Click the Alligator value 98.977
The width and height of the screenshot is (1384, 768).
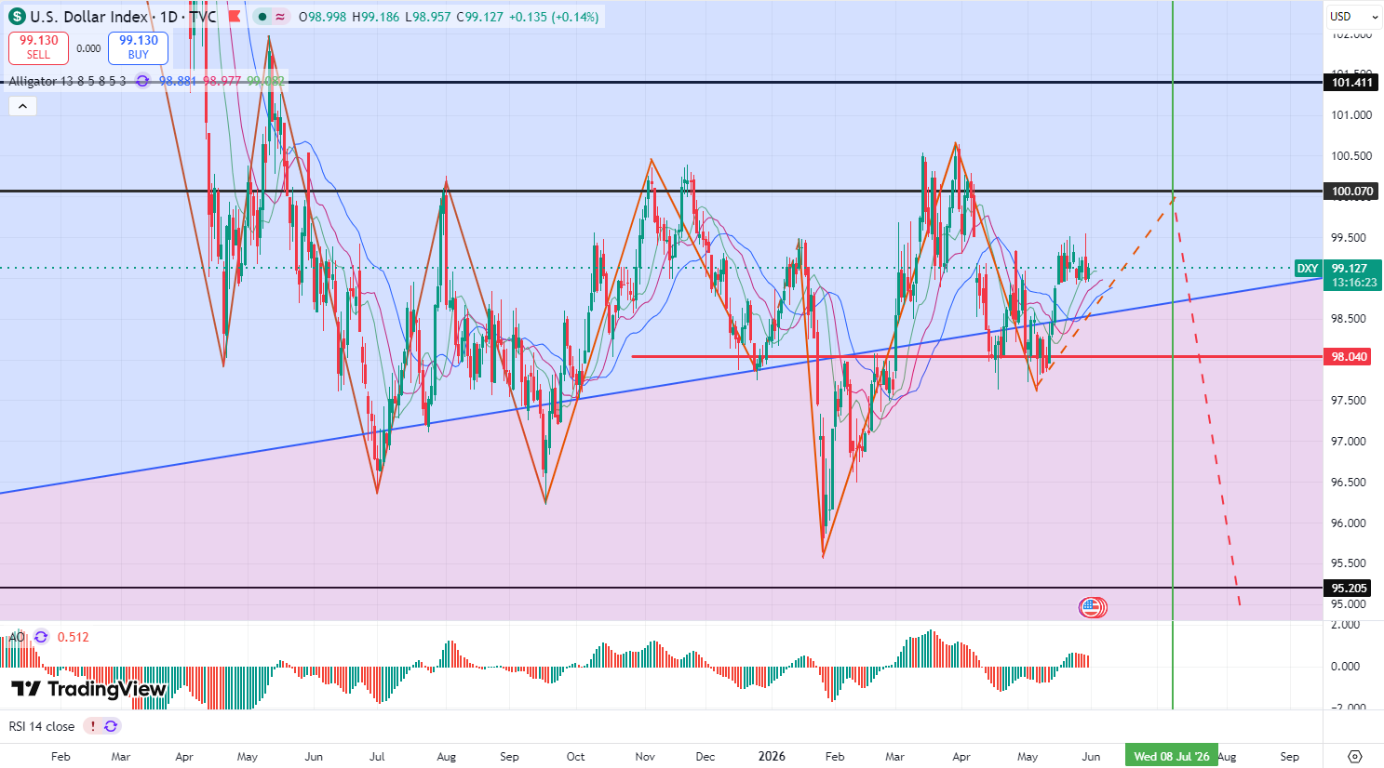click(x=222, y=81)
